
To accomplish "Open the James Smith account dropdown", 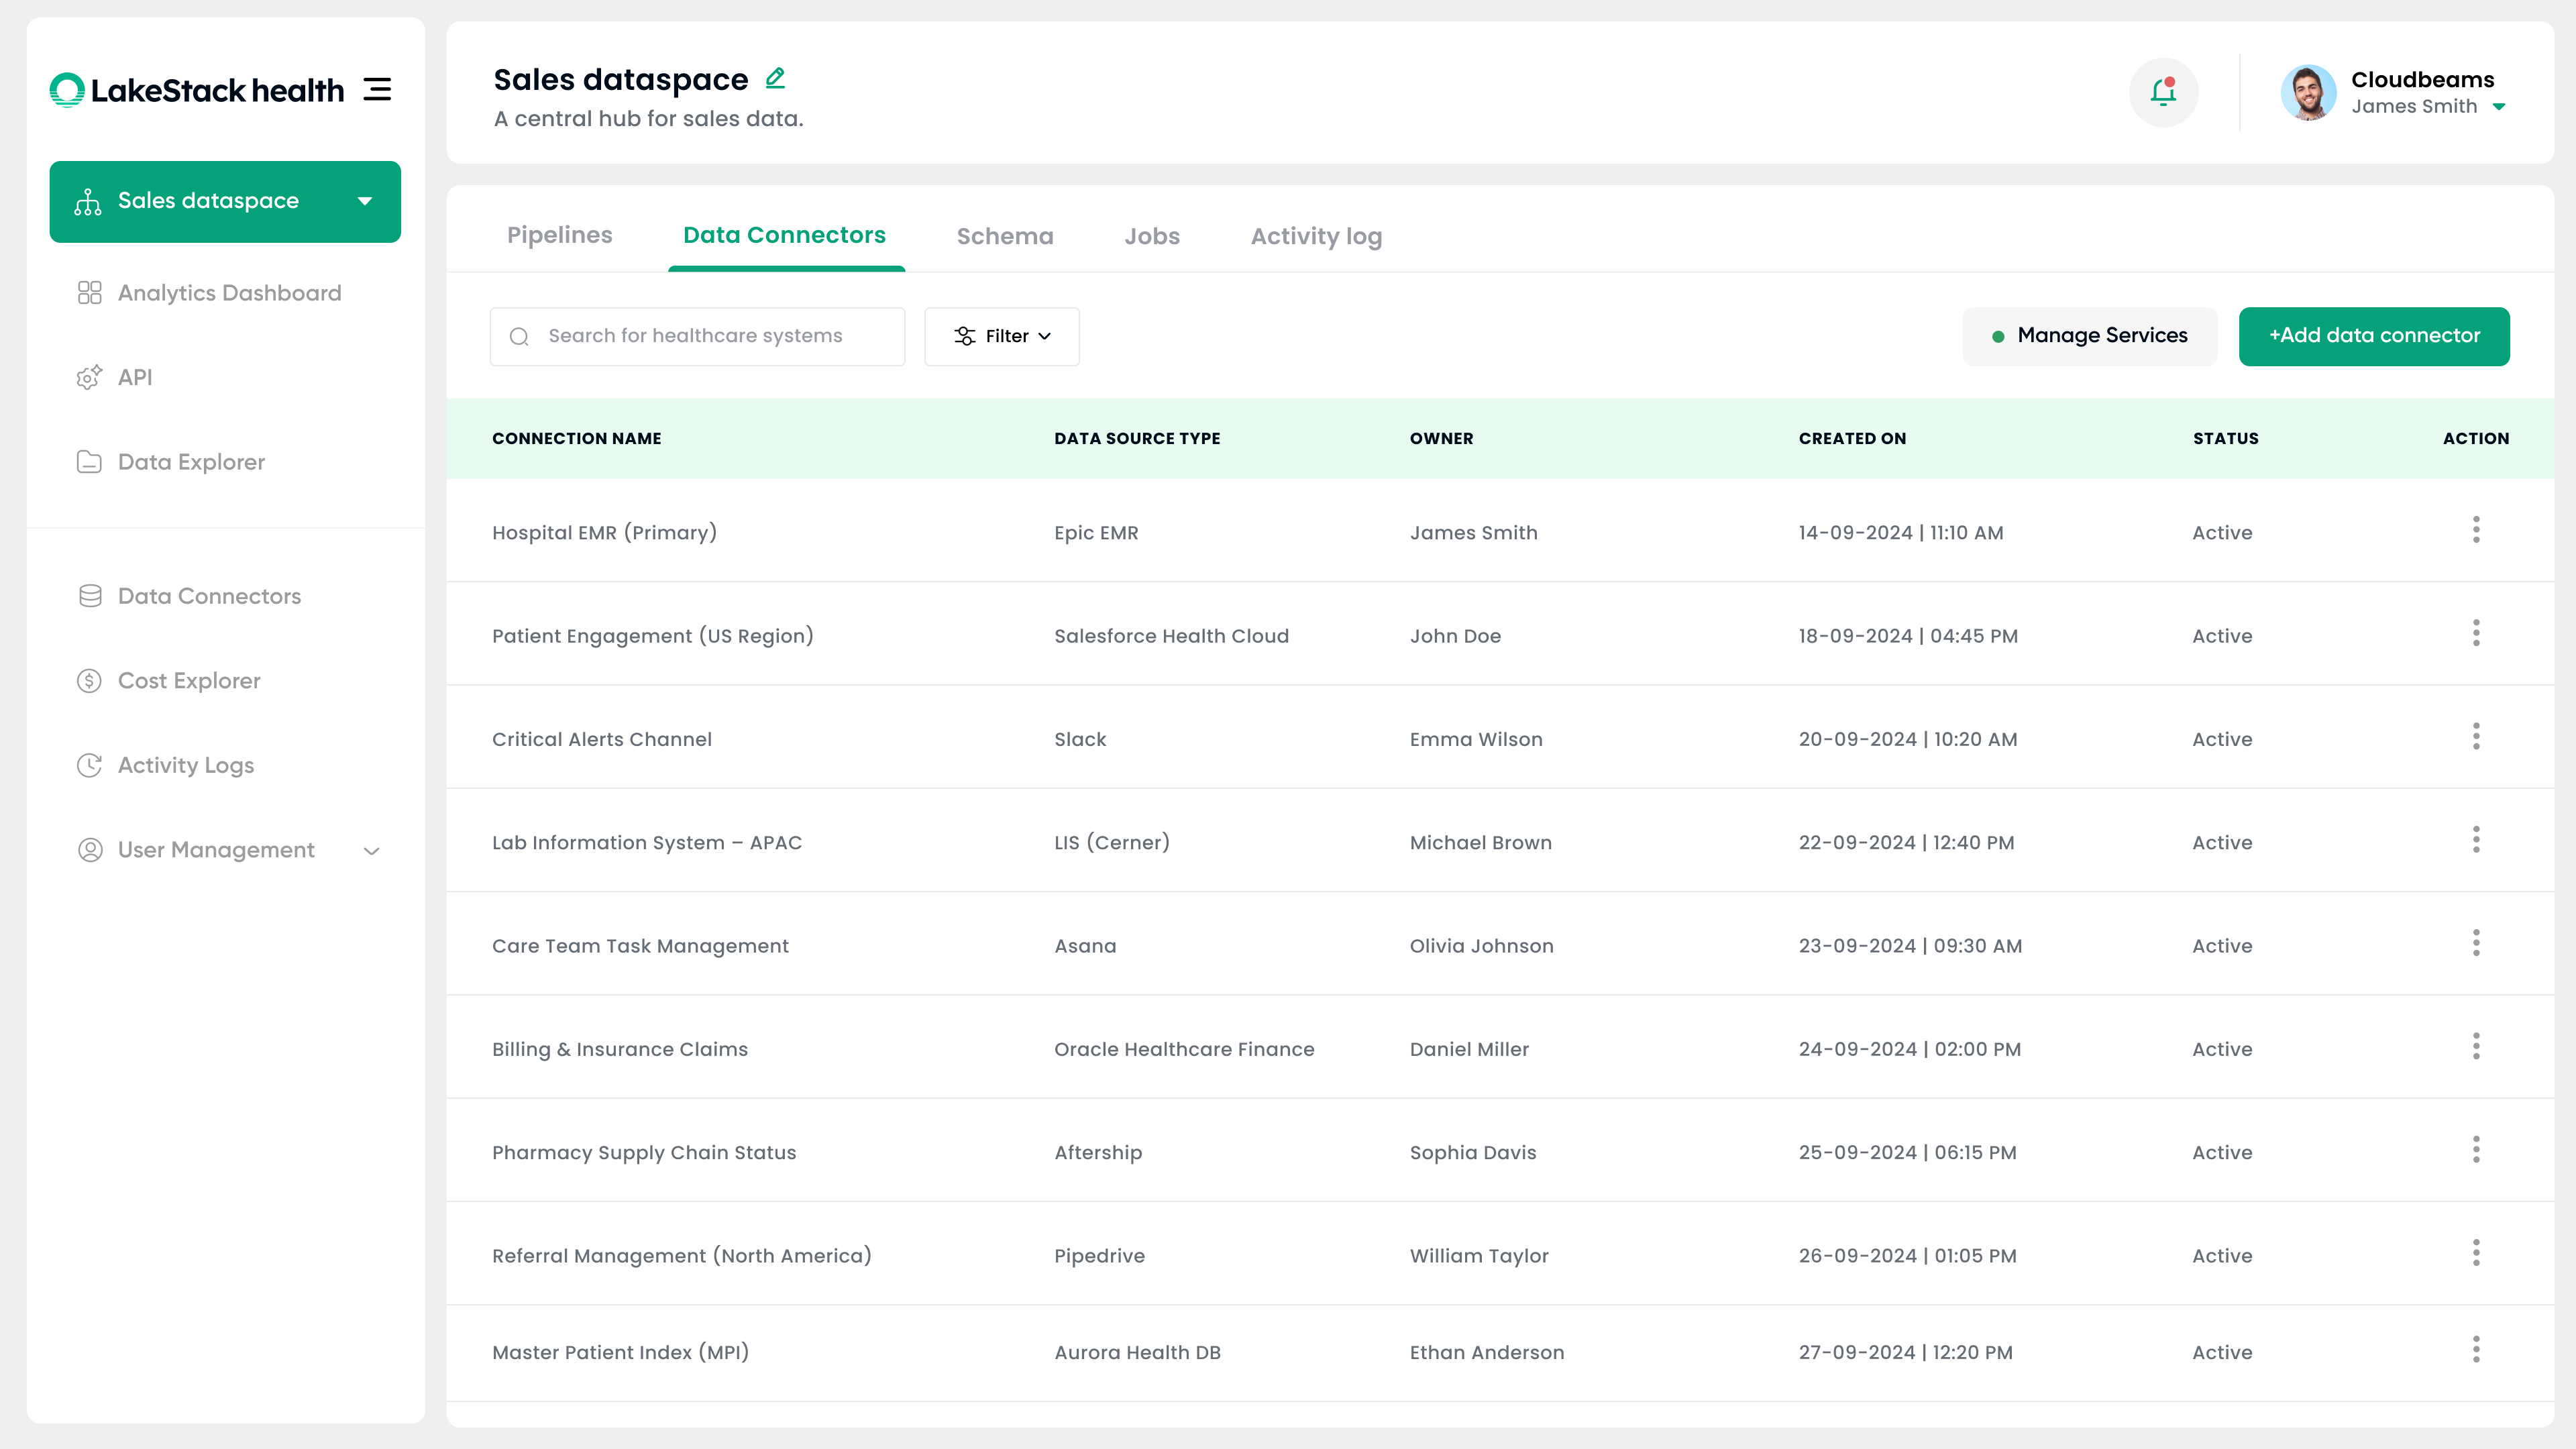I will coord(2499,107).
